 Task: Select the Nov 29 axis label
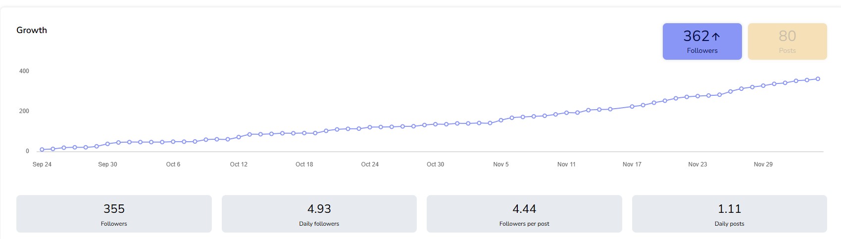coord(763,164)
